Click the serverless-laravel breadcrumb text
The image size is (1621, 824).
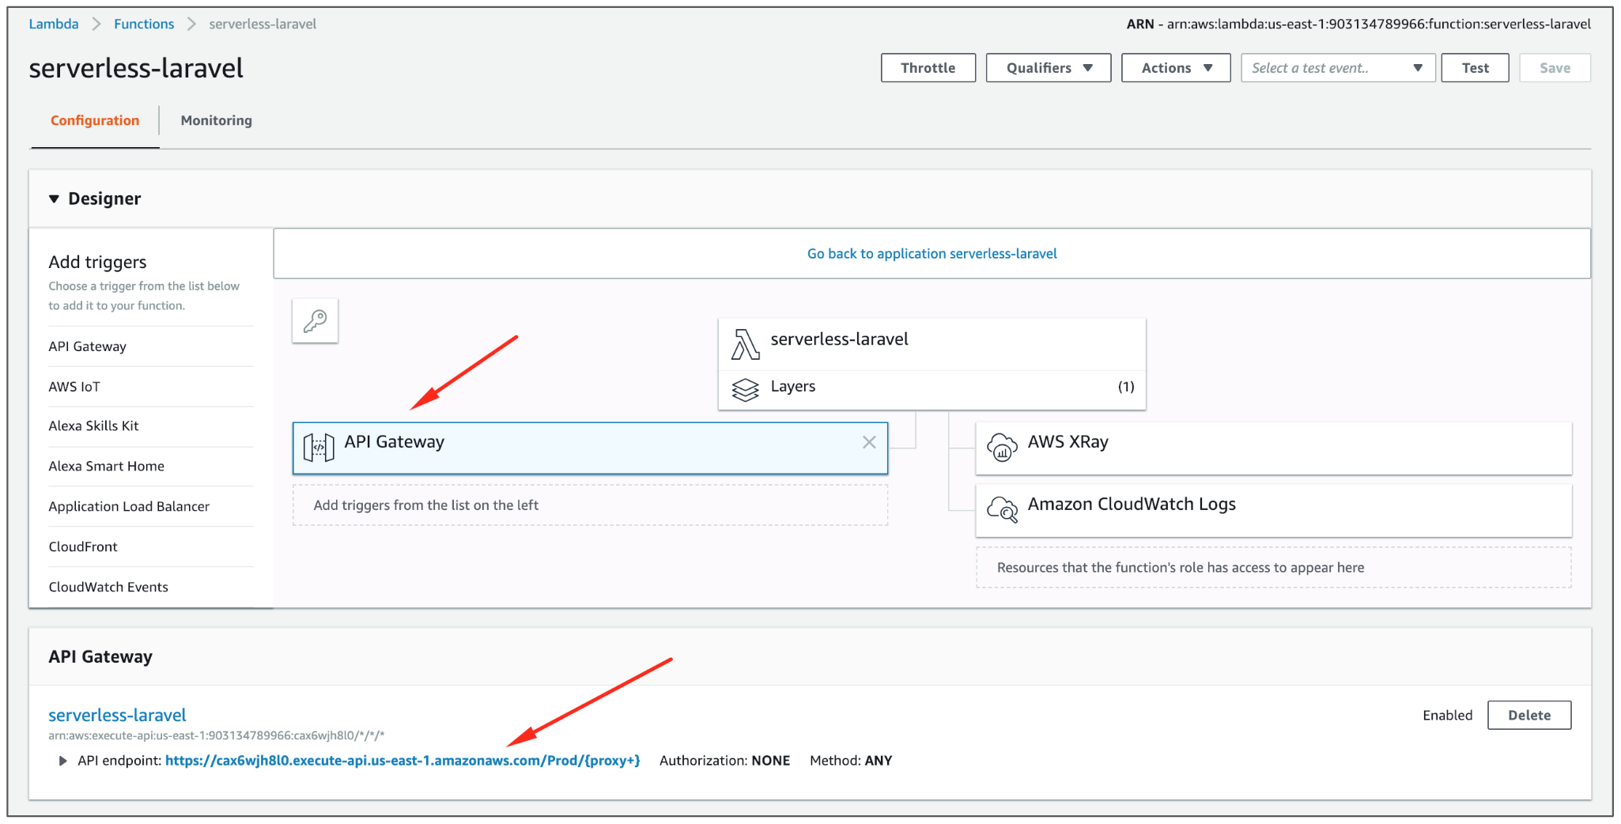pos(263,24)
